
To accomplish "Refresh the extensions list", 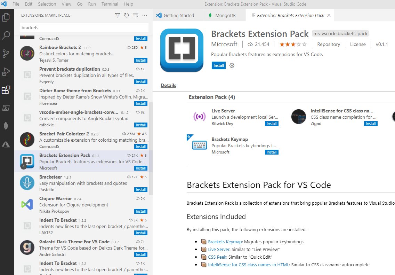I will click(127, 15).
